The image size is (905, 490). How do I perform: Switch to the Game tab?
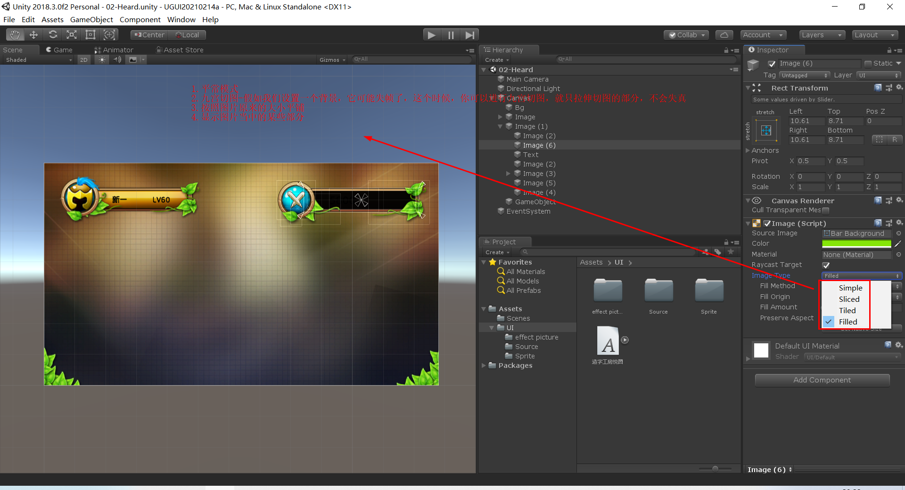coord(60,50)
